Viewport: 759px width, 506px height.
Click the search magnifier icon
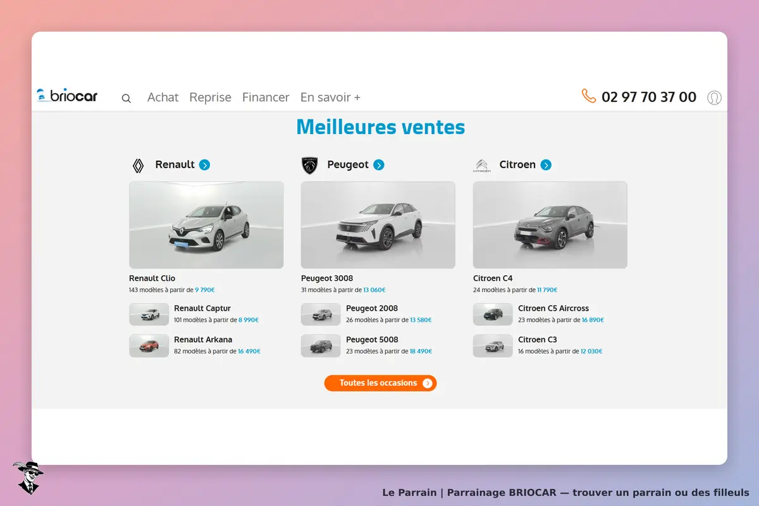pyautogui.click(x=126, y=98)
